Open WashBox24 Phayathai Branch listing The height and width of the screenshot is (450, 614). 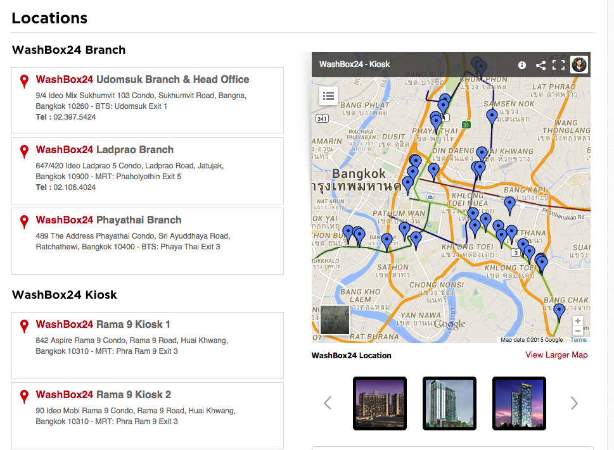[x=108, y=220]
